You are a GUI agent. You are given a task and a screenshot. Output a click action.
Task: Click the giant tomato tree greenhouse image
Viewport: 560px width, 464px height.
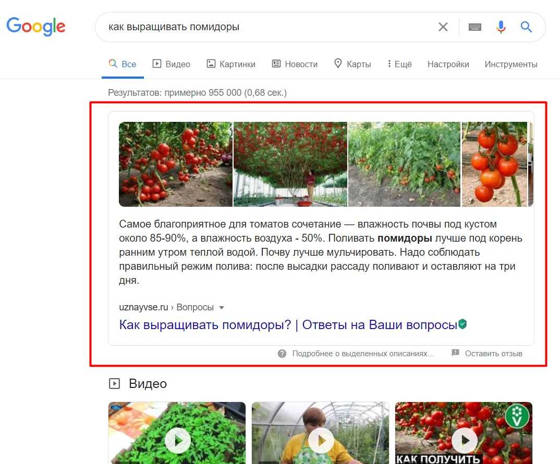290,164
